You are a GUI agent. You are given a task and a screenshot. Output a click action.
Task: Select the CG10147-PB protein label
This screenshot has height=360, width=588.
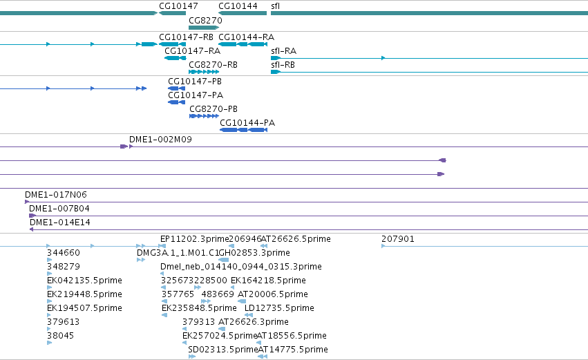pos(195,82)
